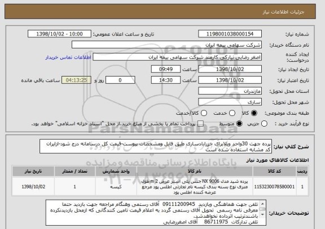Click the delivery province field مازندران
Screen dimensions: 325x229
230,91
